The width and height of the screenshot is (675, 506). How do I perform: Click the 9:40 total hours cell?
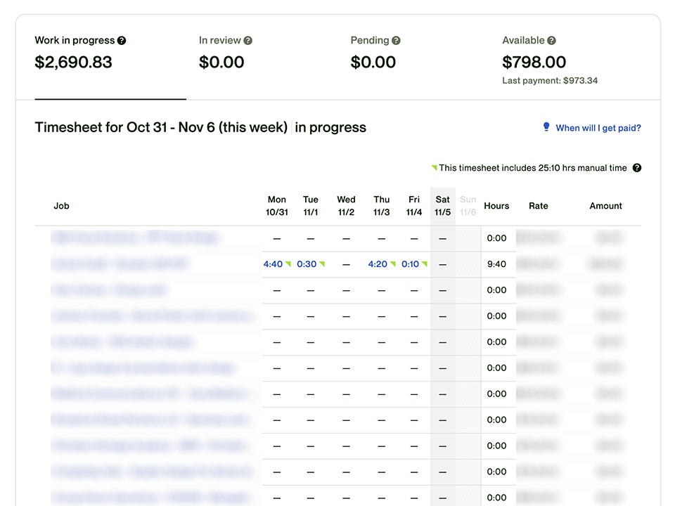point(496,264)
